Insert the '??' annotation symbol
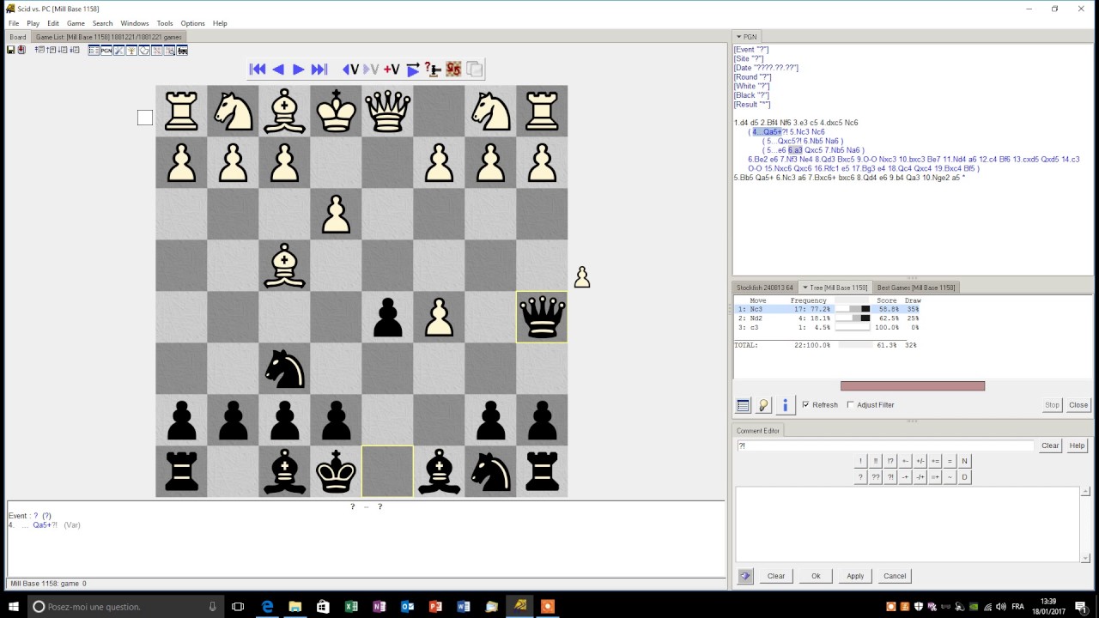The height and width of the screenshot is (618, 1099). pos(876,477)
